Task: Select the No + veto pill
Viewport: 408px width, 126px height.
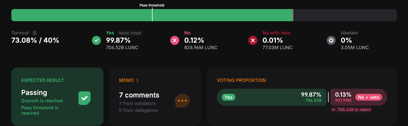Action: pyautogui.click(x=369, y=97)
